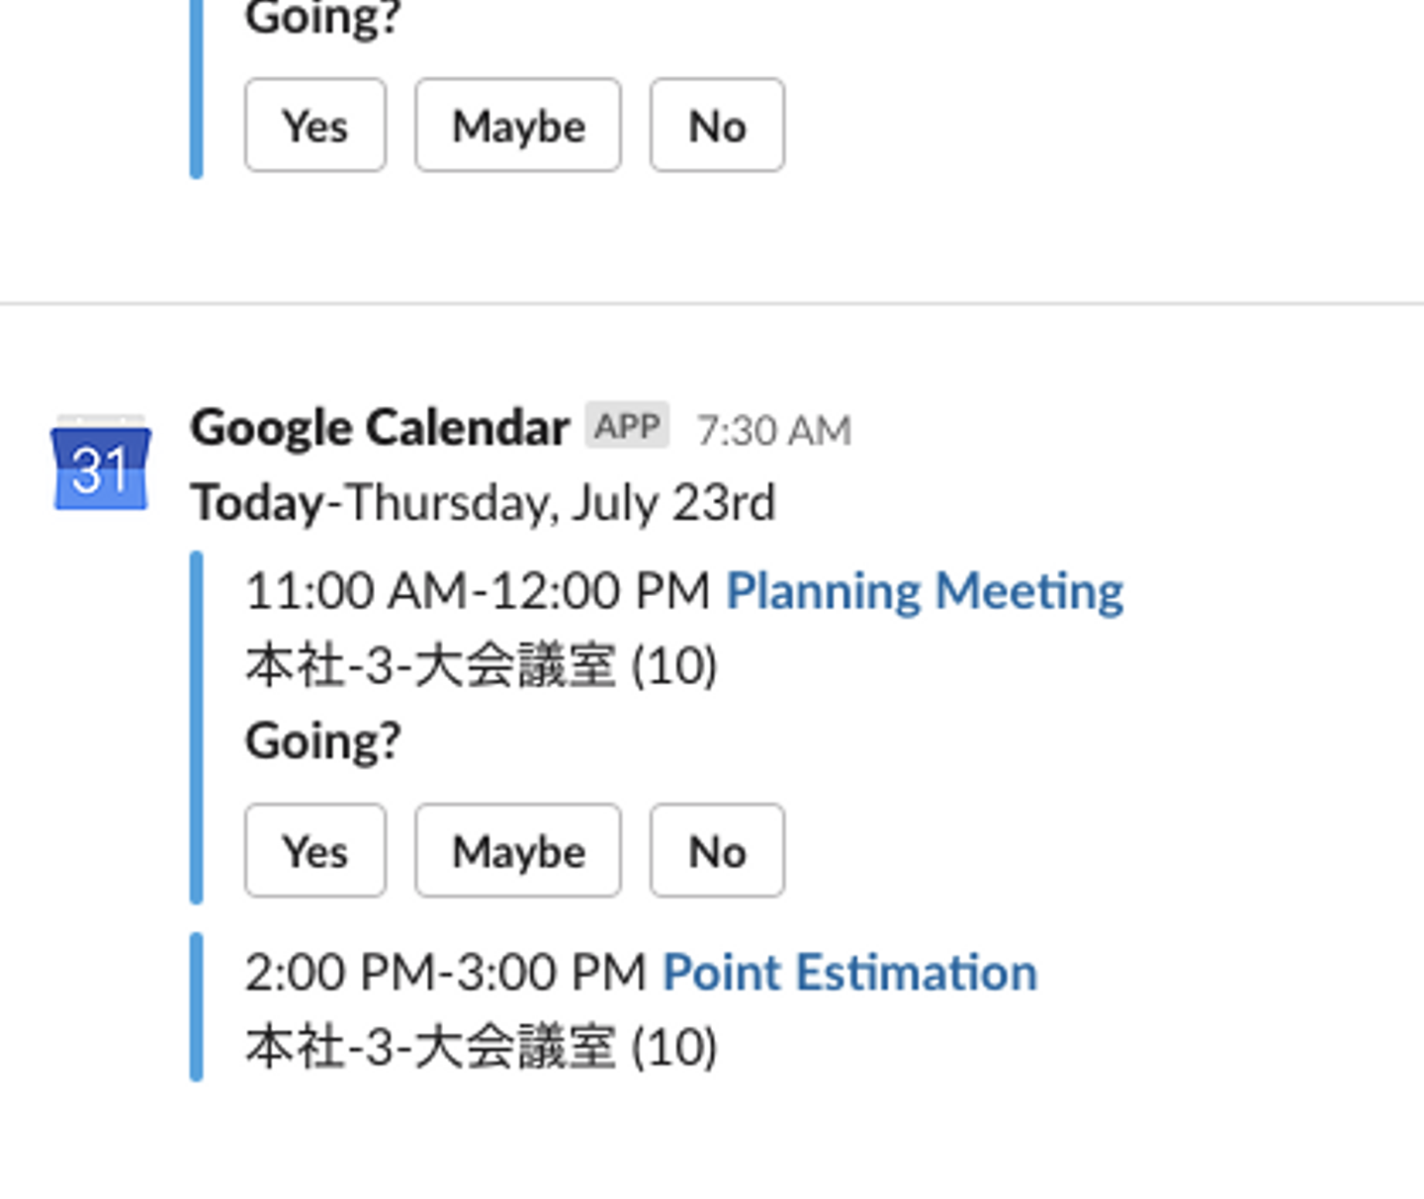The image size is (1424, 1199).
Task: Click the APP badge beside Google Calendar
Action: tap(627, 426)
